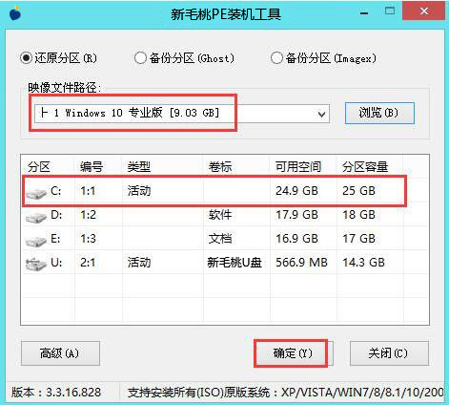The image size is (449, 405).
Task: Click the 浏览 (B) browse button
Action: coord(379,113)
